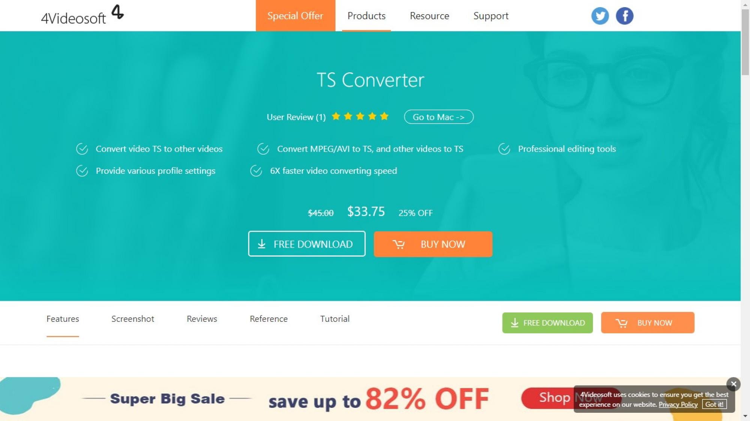
Task: Select the Features tab below hero section
Action: pos(63,319)
